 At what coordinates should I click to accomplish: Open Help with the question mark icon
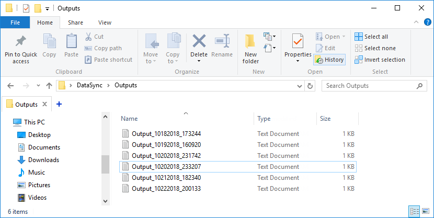click(x=427, y=22)
